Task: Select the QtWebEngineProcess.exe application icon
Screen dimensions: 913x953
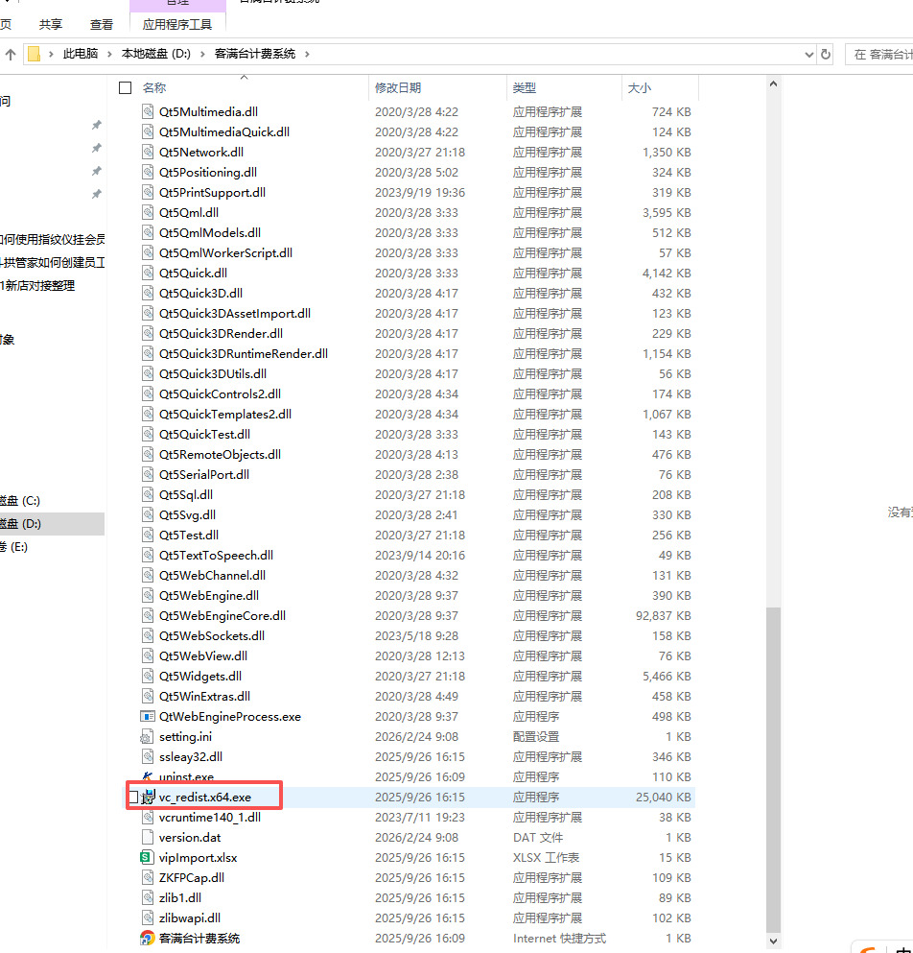Action: (x=148, y=716)
